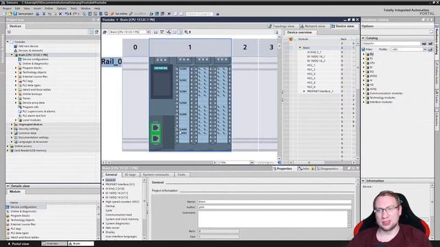440x247 pixels.
Task: Click the Online & diagnostics icon in the project tree
Action: (20, 64)
